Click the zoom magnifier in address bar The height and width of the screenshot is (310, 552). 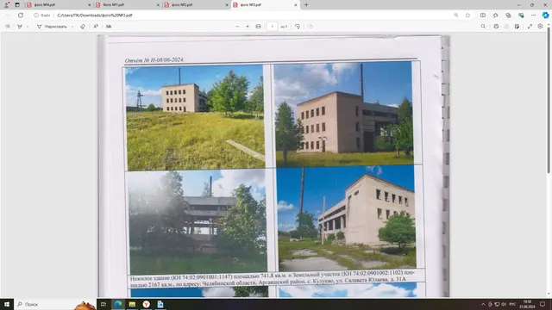pos(456,15)
